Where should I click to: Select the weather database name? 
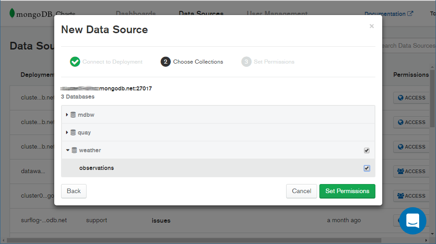[90, 150]
